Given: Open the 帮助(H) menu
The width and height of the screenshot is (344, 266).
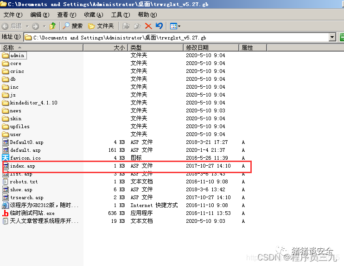Looking at the screenshot, I should [147, 15].
